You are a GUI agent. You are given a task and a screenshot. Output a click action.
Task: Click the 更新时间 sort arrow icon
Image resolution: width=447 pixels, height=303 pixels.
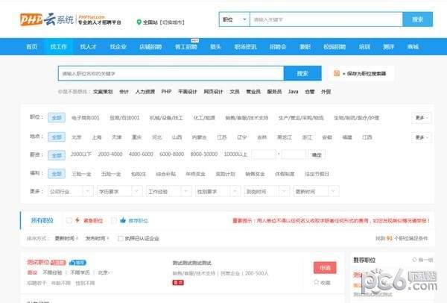(x=77, y=238)
